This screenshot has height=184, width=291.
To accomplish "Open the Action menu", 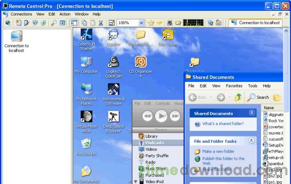I will click(65, 14).
